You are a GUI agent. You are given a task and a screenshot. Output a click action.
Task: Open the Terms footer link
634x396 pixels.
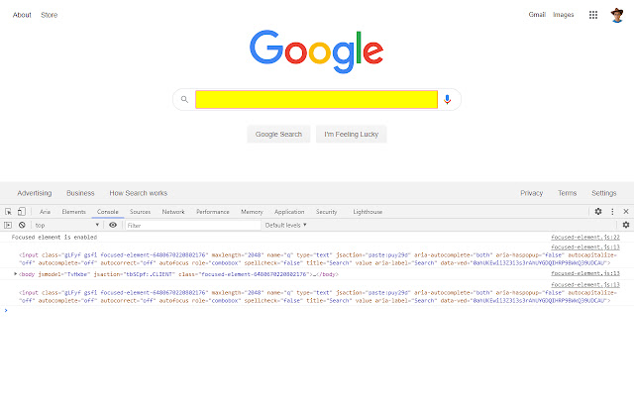(567, 193)
